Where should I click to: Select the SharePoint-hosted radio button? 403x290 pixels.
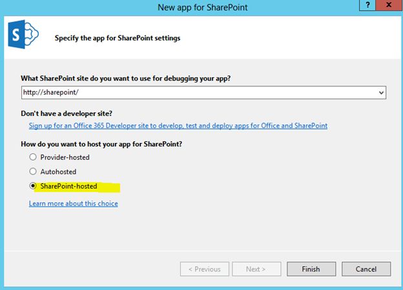[33, 186]
